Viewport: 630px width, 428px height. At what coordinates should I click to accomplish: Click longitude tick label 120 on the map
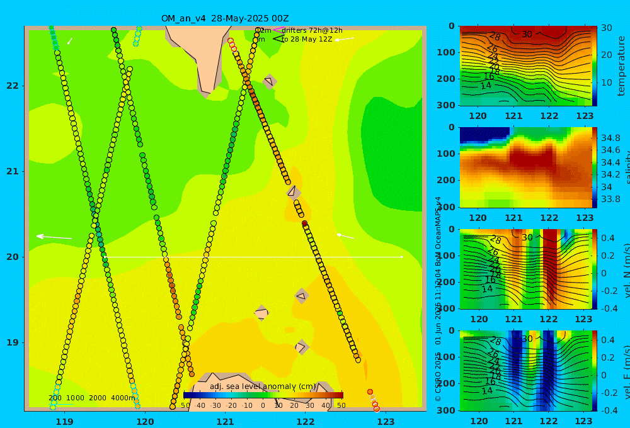pos(145,422)
